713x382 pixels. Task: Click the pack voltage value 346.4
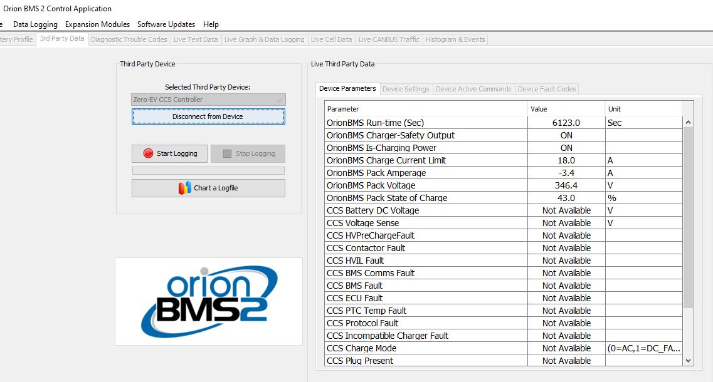[x=566, y=185]
